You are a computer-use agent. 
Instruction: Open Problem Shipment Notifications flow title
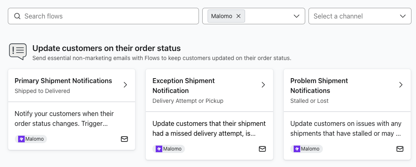pos(319,86)
